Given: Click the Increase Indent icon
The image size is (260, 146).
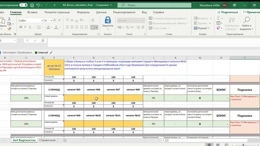Looking at the screenshot, I should 86,27.
